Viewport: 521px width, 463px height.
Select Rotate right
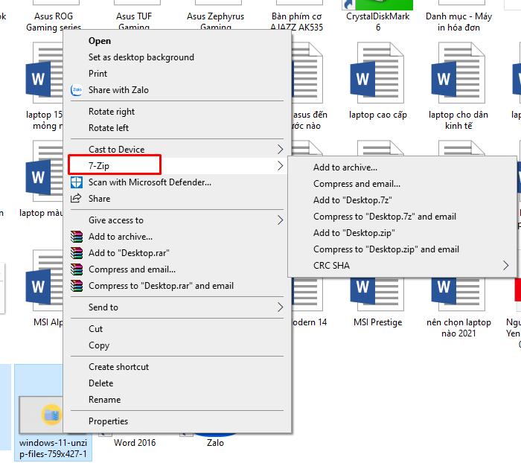coord(177,112)
